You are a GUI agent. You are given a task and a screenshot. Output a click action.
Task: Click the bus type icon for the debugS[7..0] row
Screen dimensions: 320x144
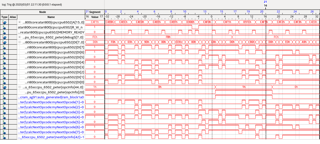4,37
